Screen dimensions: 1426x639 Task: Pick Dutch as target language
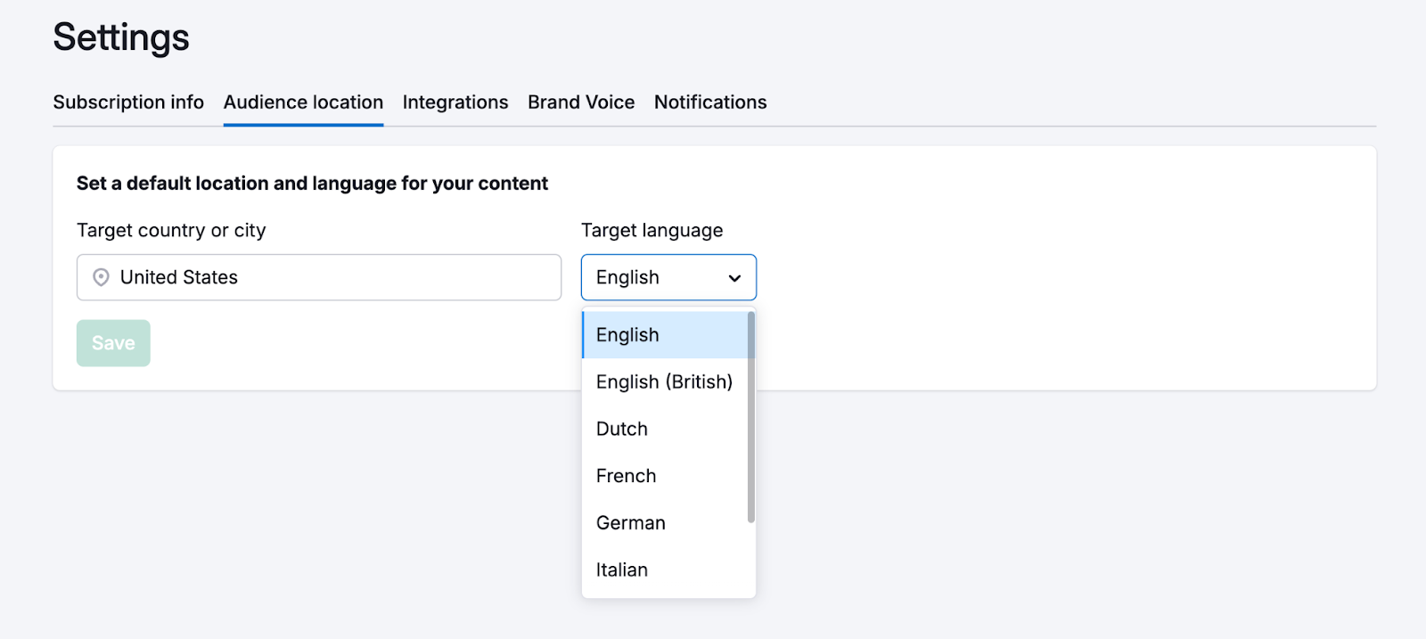coord(622,430)
